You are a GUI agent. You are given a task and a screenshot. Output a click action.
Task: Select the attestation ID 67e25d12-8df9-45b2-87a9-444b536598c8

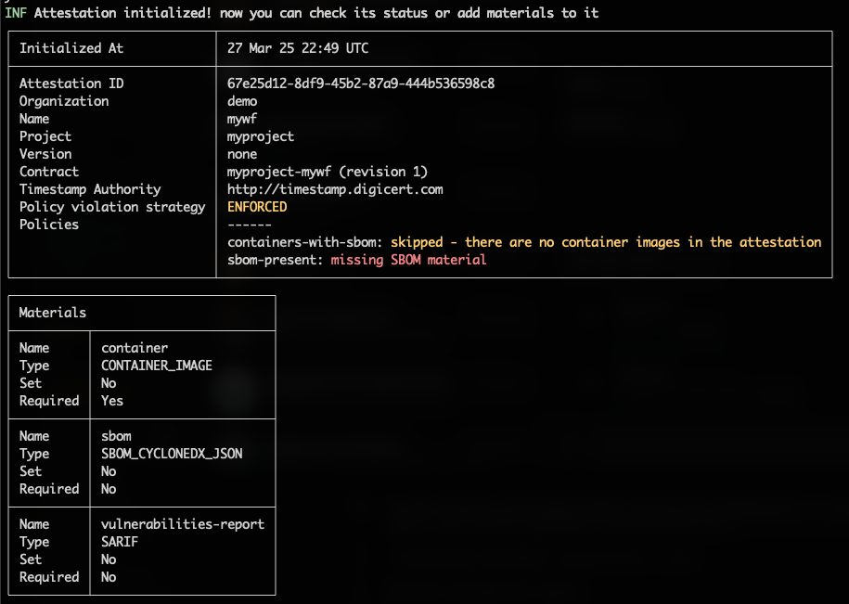click(361, 84)
